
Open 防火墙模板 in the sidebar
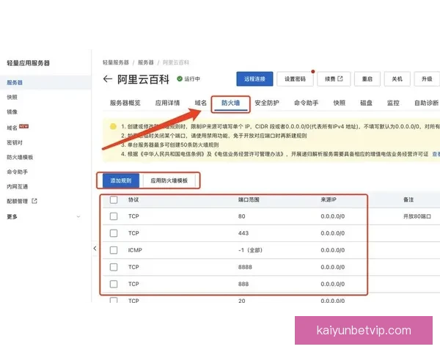20,157
